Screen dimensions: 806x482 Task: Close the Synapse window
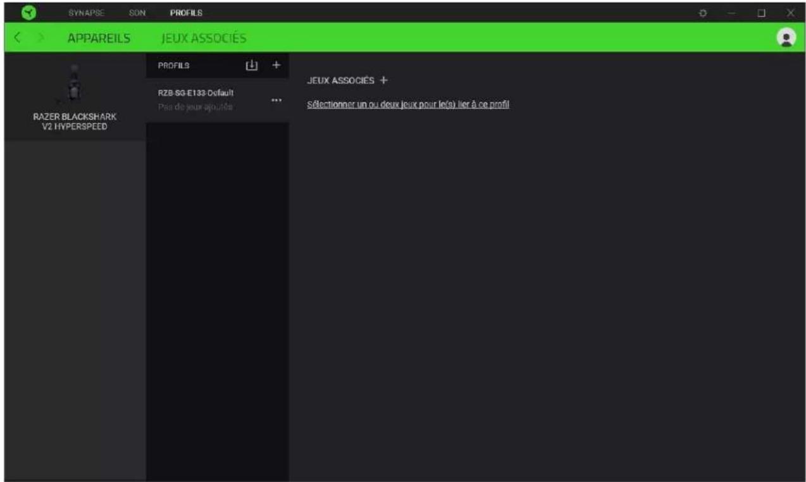pos(790,13)
